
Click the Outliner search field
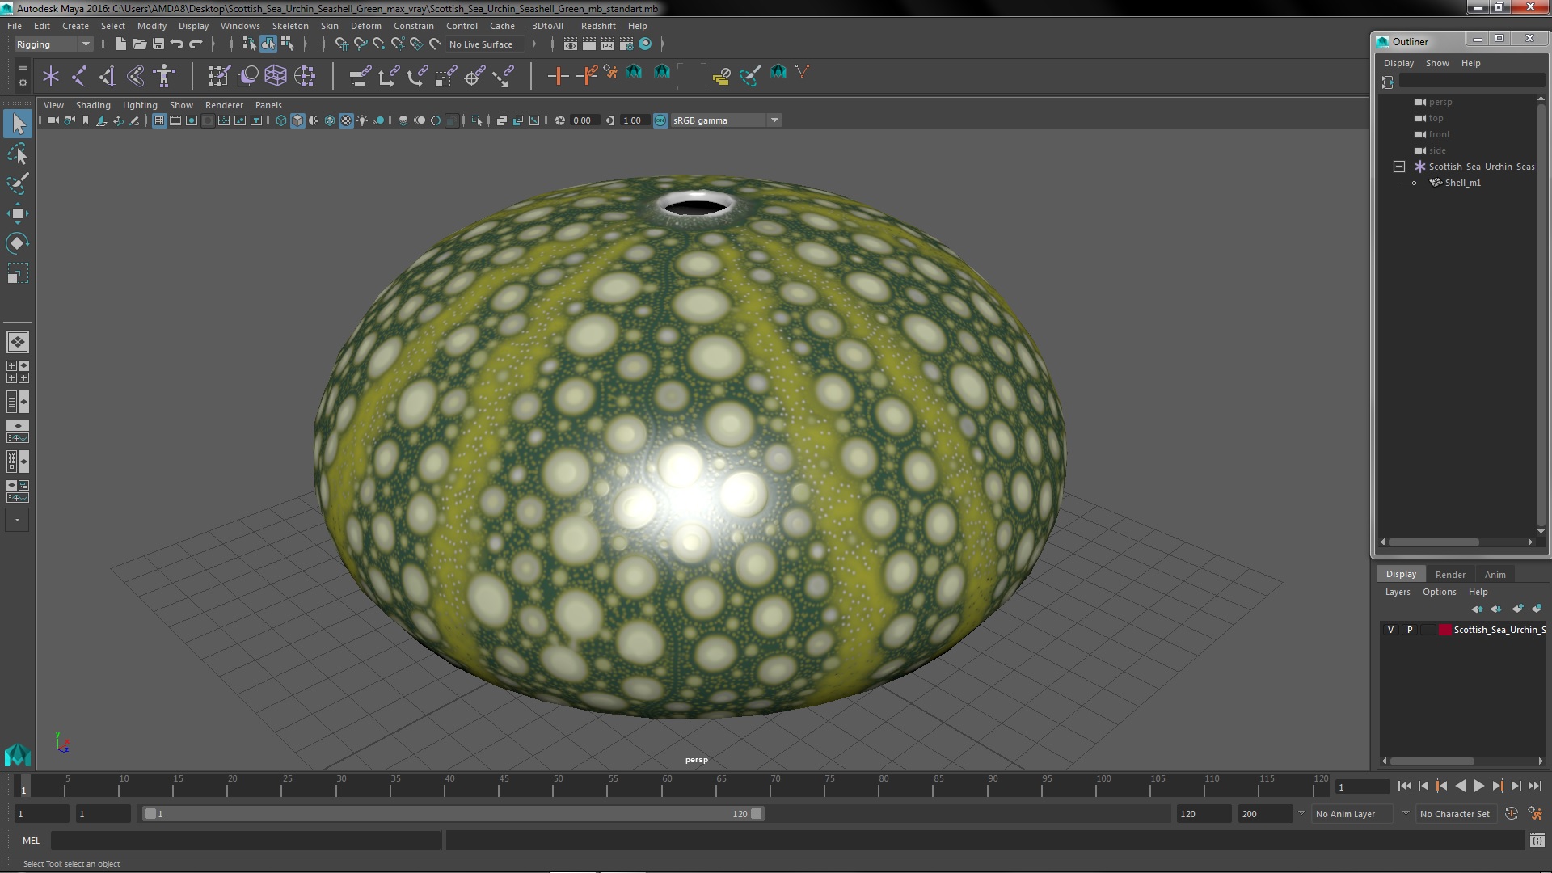(x=1471, y=81)
